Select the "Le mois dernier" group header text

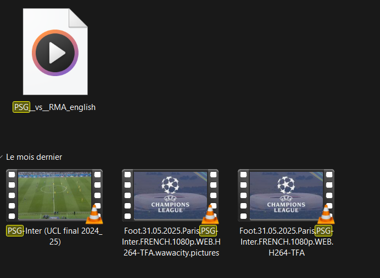(34, 157)
